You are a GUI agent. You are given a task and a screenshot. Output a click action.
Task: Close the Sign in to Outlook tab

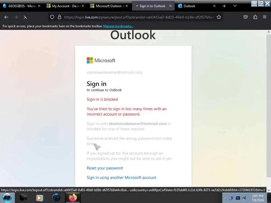pos(170,6)
